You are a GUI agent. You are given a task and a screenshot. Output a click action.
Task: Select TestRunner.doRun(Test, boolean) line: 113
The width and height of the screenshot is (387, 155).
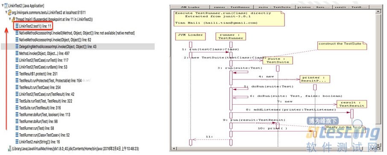click(45, 115)
